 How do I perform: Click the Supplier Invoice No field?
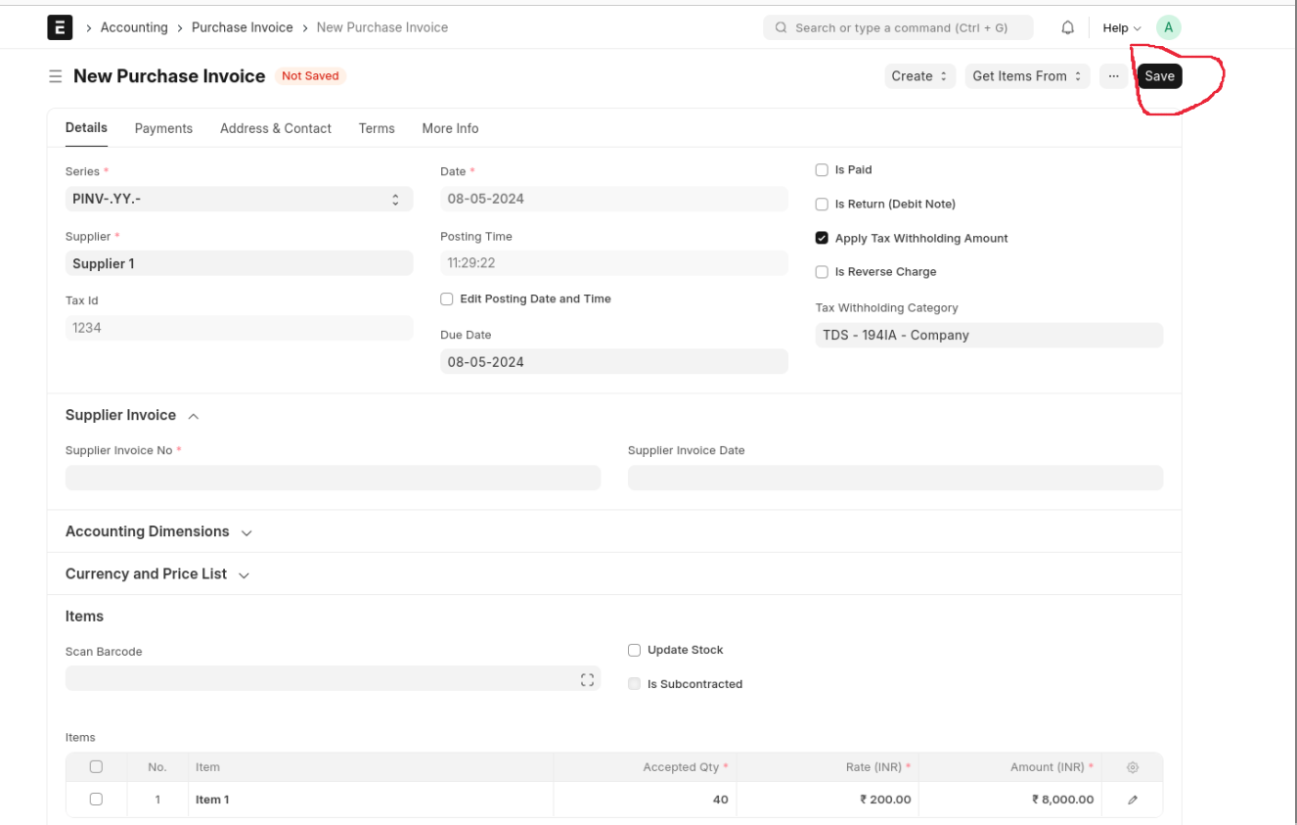click(333, 478)
